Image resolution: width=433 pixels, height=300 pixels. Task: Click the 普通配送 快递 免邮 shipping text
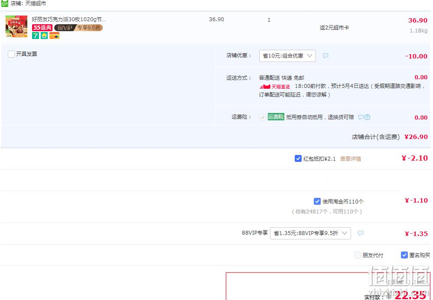[281, 78]
